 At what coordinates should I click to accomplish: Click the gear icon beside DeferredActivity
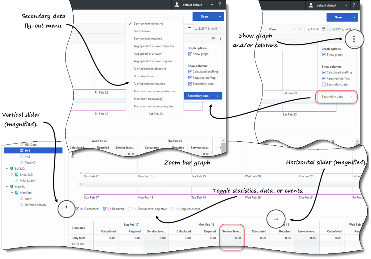(x=22, y=205)
